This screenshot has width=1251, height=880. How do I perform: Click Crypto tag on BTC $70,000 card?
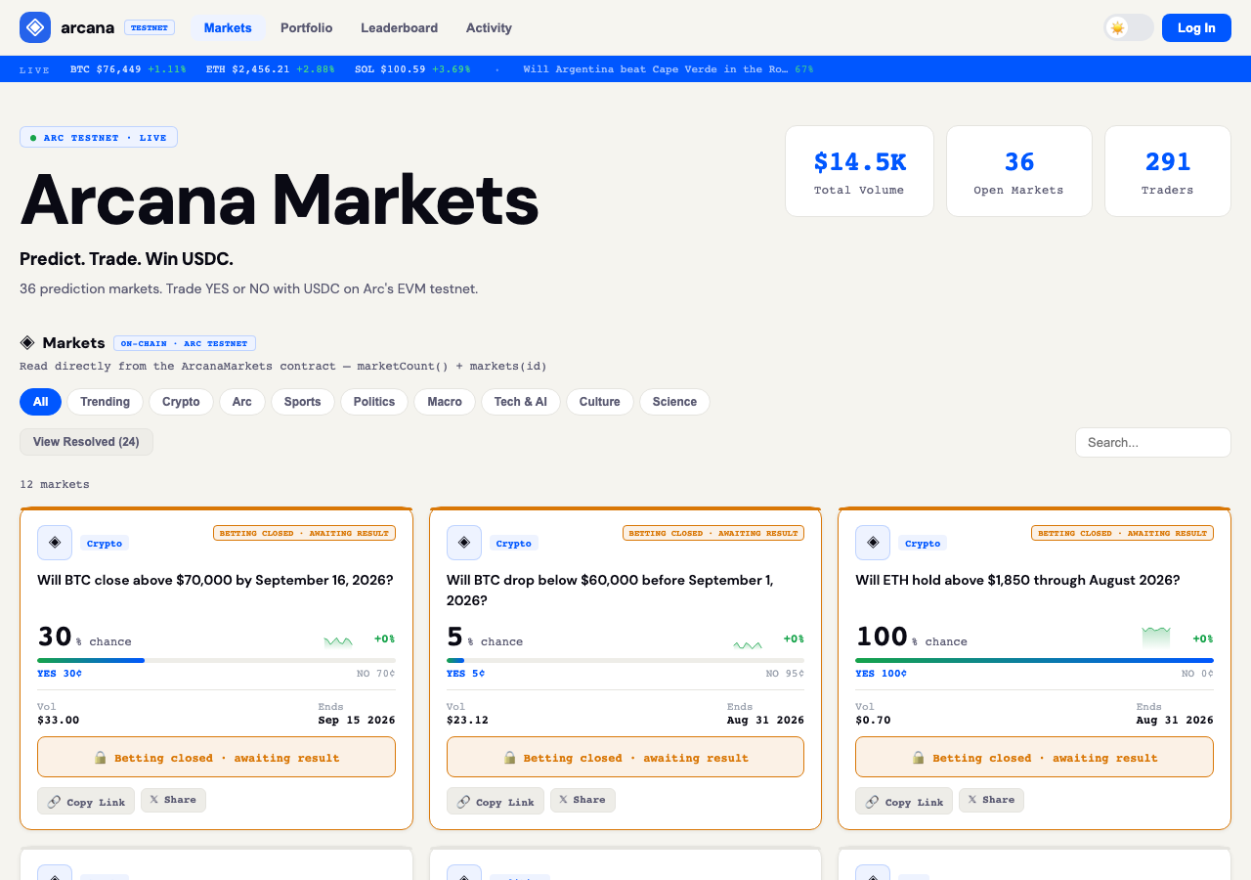(x=105, y=543)
